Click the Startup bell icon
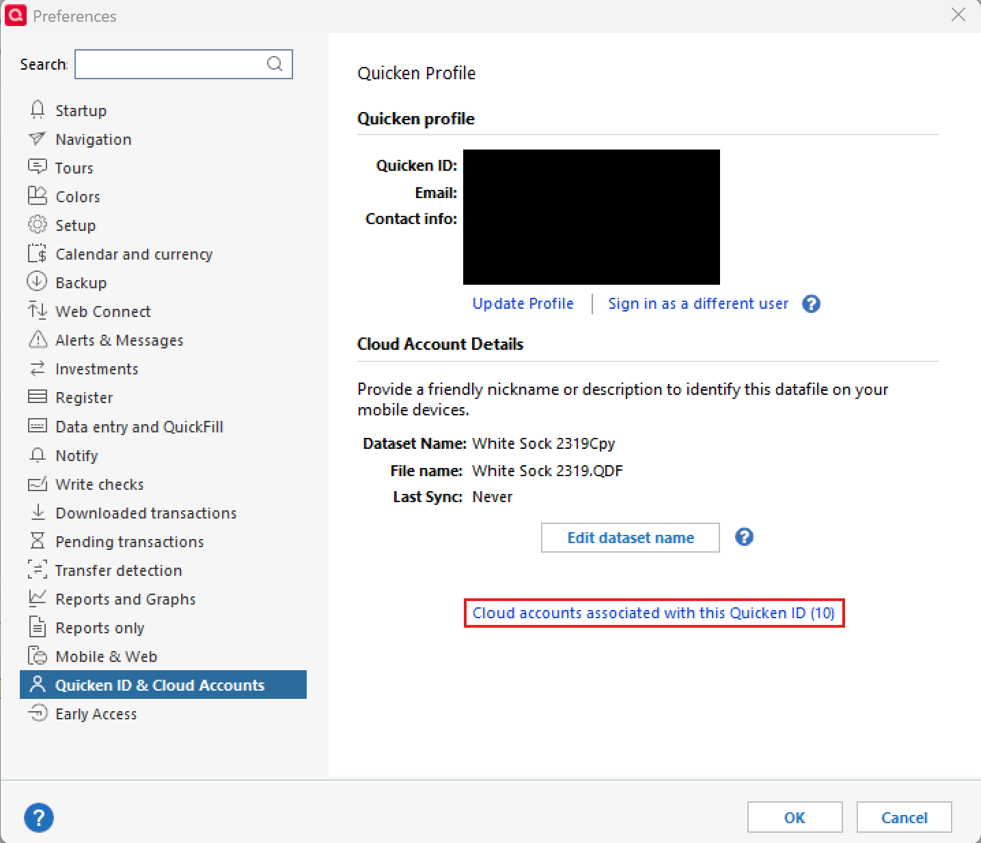 point(38,110)
